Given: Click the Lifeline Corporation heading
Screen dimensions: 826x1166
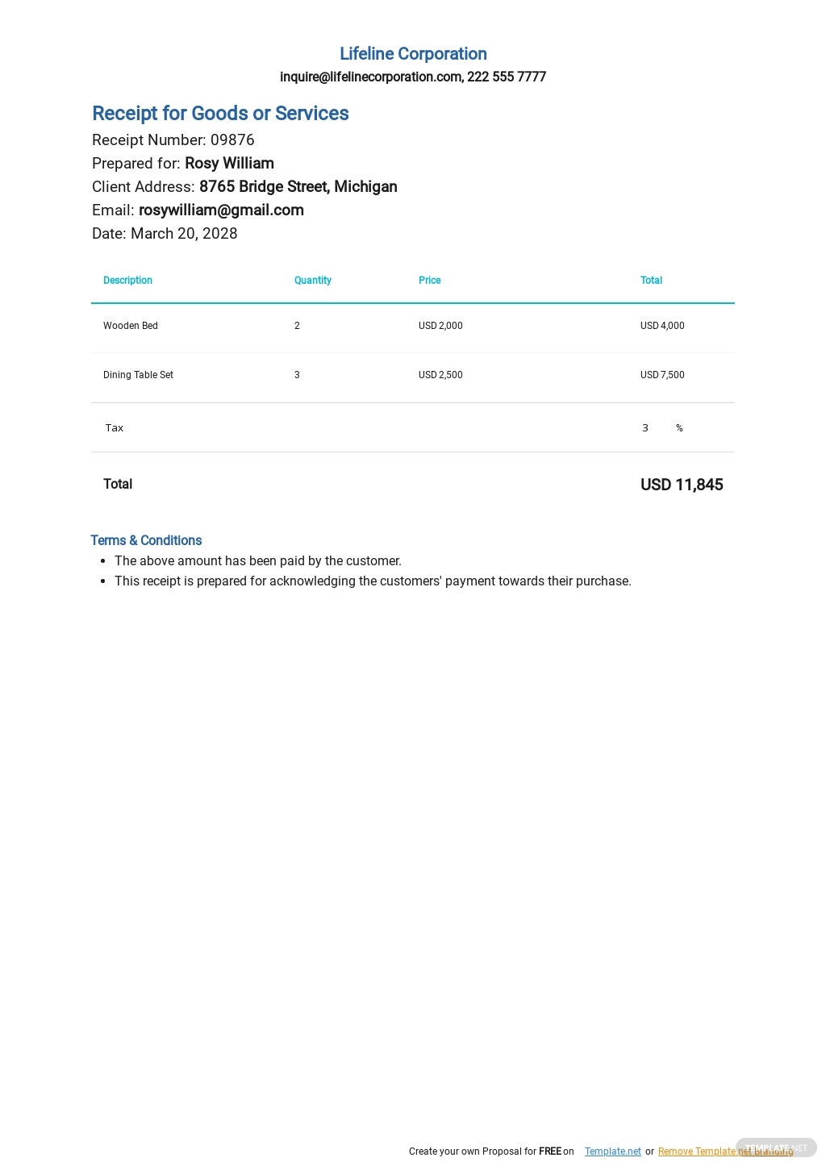Looking at the screenshot, I should (413, 54).
